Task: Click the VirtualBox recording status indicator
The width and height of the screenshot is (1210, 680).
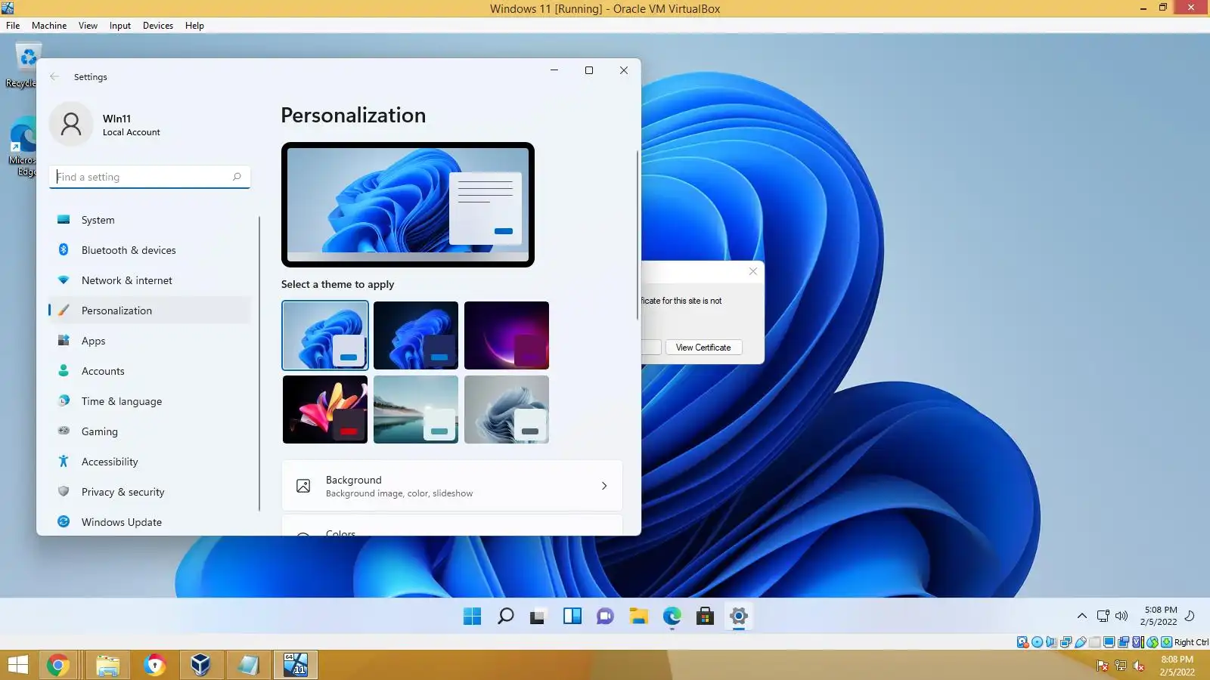Action: tap(1124, 642)
